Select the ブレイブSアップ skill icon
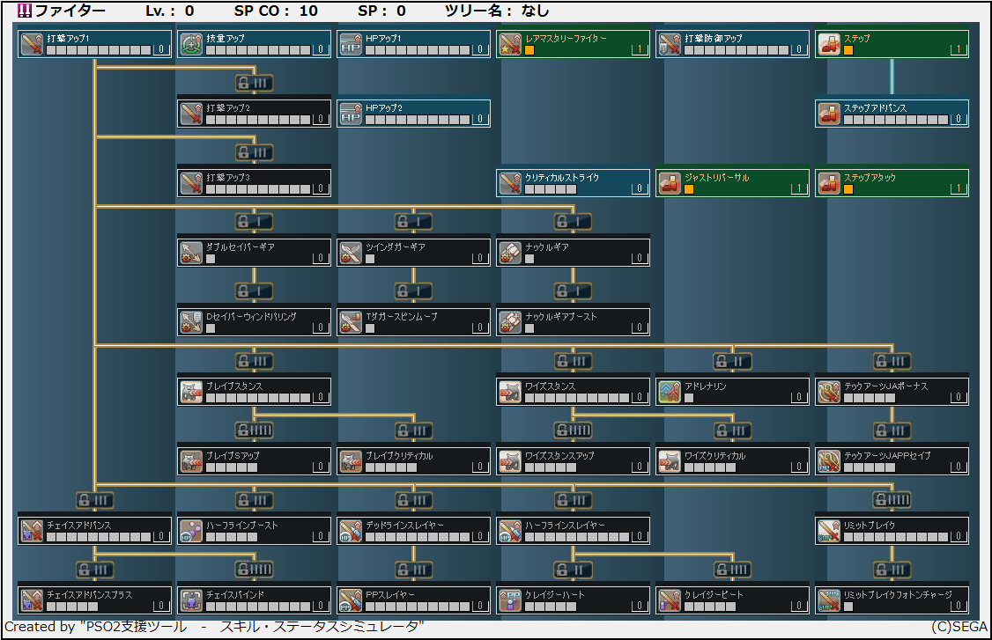Screen dimensions: 992x640 191,461
